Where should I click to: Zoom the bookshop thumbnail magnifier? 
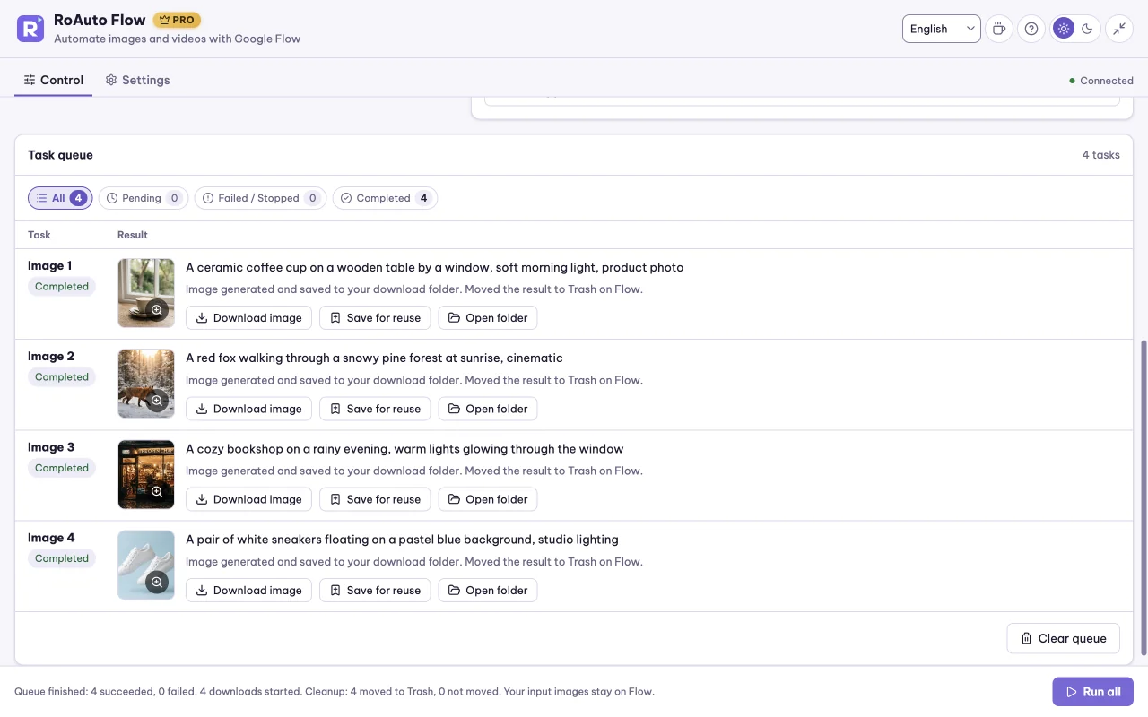click(157, 492)
